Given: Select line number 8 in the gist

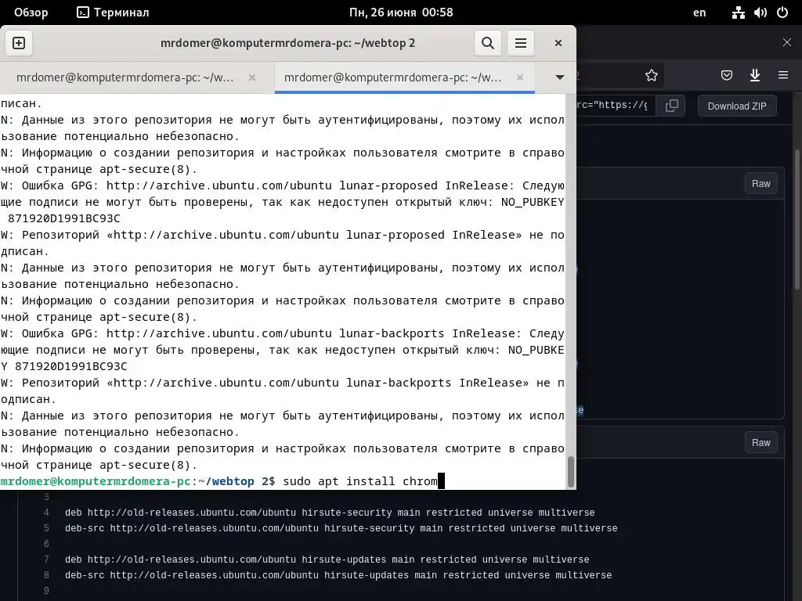Looking at the screenshot, I should coord(46,575).
